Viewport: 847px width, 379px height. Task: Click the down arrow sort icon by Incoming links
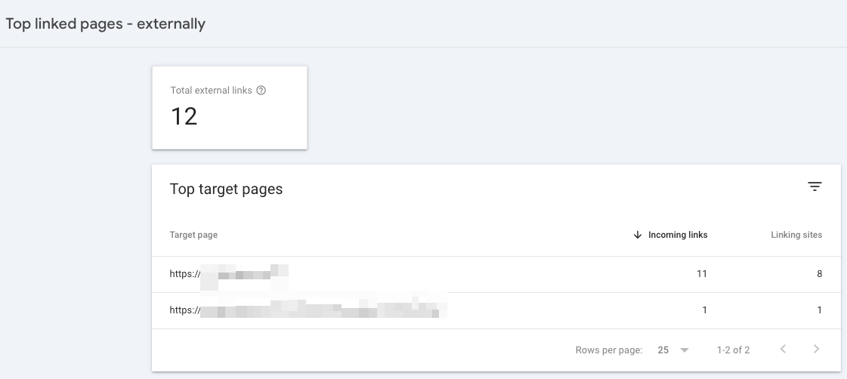[x=638, y=235]
